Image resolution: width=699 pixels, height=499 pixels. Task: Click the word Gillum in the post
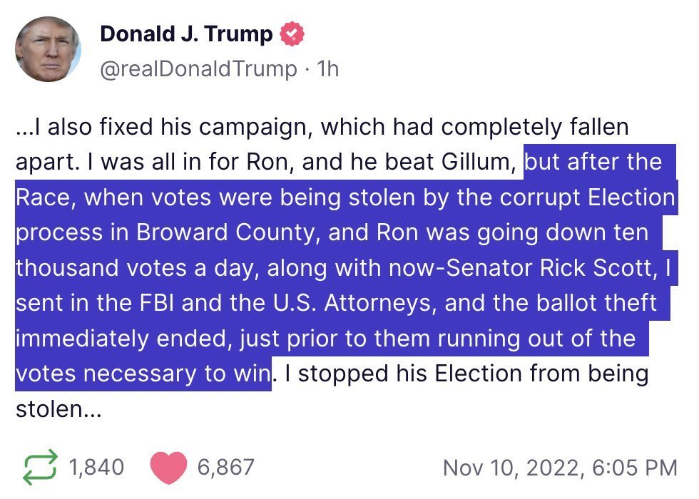tap(479, 163)
